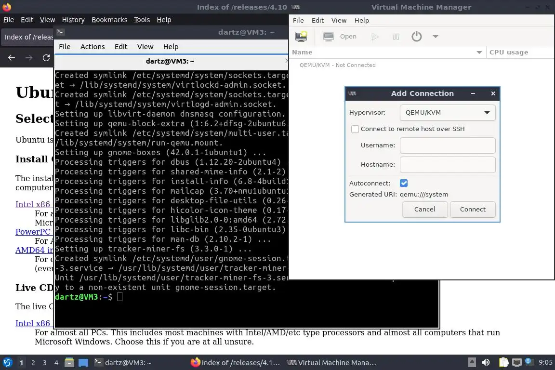
Task: Click the Firefox reload icon
Action: [46, 58]
